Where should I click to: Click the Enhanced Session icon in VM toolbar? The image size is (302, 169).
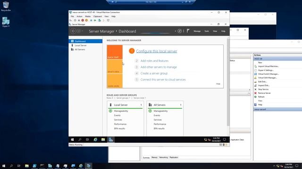click(x=108, y=20)
